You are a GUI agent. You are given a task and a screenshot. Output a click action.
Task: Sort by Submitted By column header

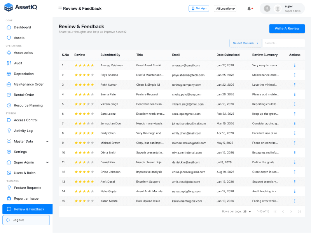(110, 55)
